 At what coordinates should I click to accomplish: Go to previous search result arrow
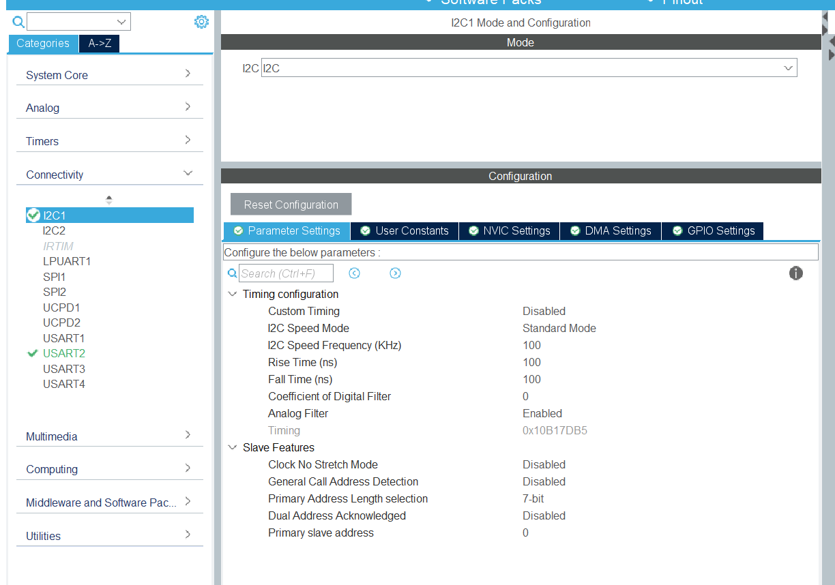point(354,273)
